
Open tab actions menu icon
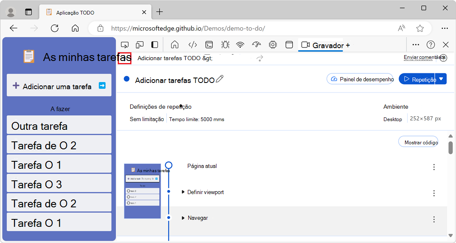(x=29, y=12)
